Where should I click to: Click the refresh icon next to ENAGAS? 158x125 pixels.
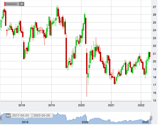[22, 4]
